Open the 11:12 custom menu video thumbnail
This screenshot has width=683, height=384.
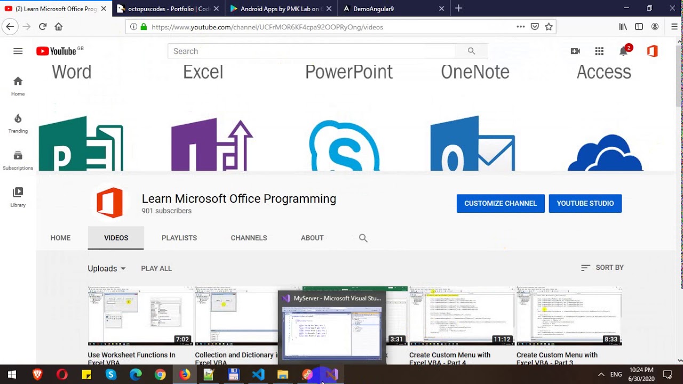pos(462,316)
